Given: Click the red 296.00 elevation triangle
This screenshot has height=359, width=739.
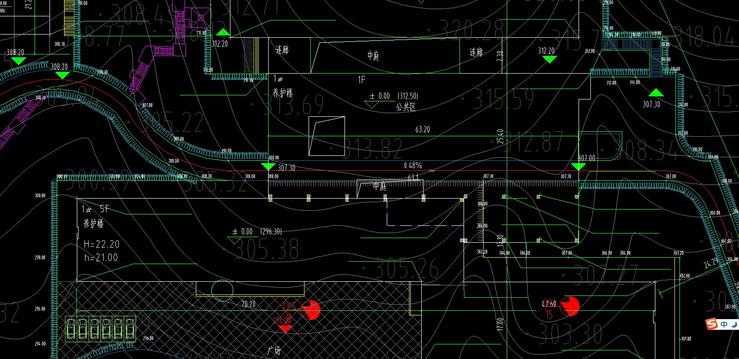Looking at the screenshot, I should click(285, 329).
